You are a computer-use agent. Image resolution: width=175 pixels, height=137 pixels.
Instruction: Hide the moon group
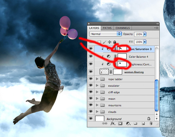click(x=91, y=98)
